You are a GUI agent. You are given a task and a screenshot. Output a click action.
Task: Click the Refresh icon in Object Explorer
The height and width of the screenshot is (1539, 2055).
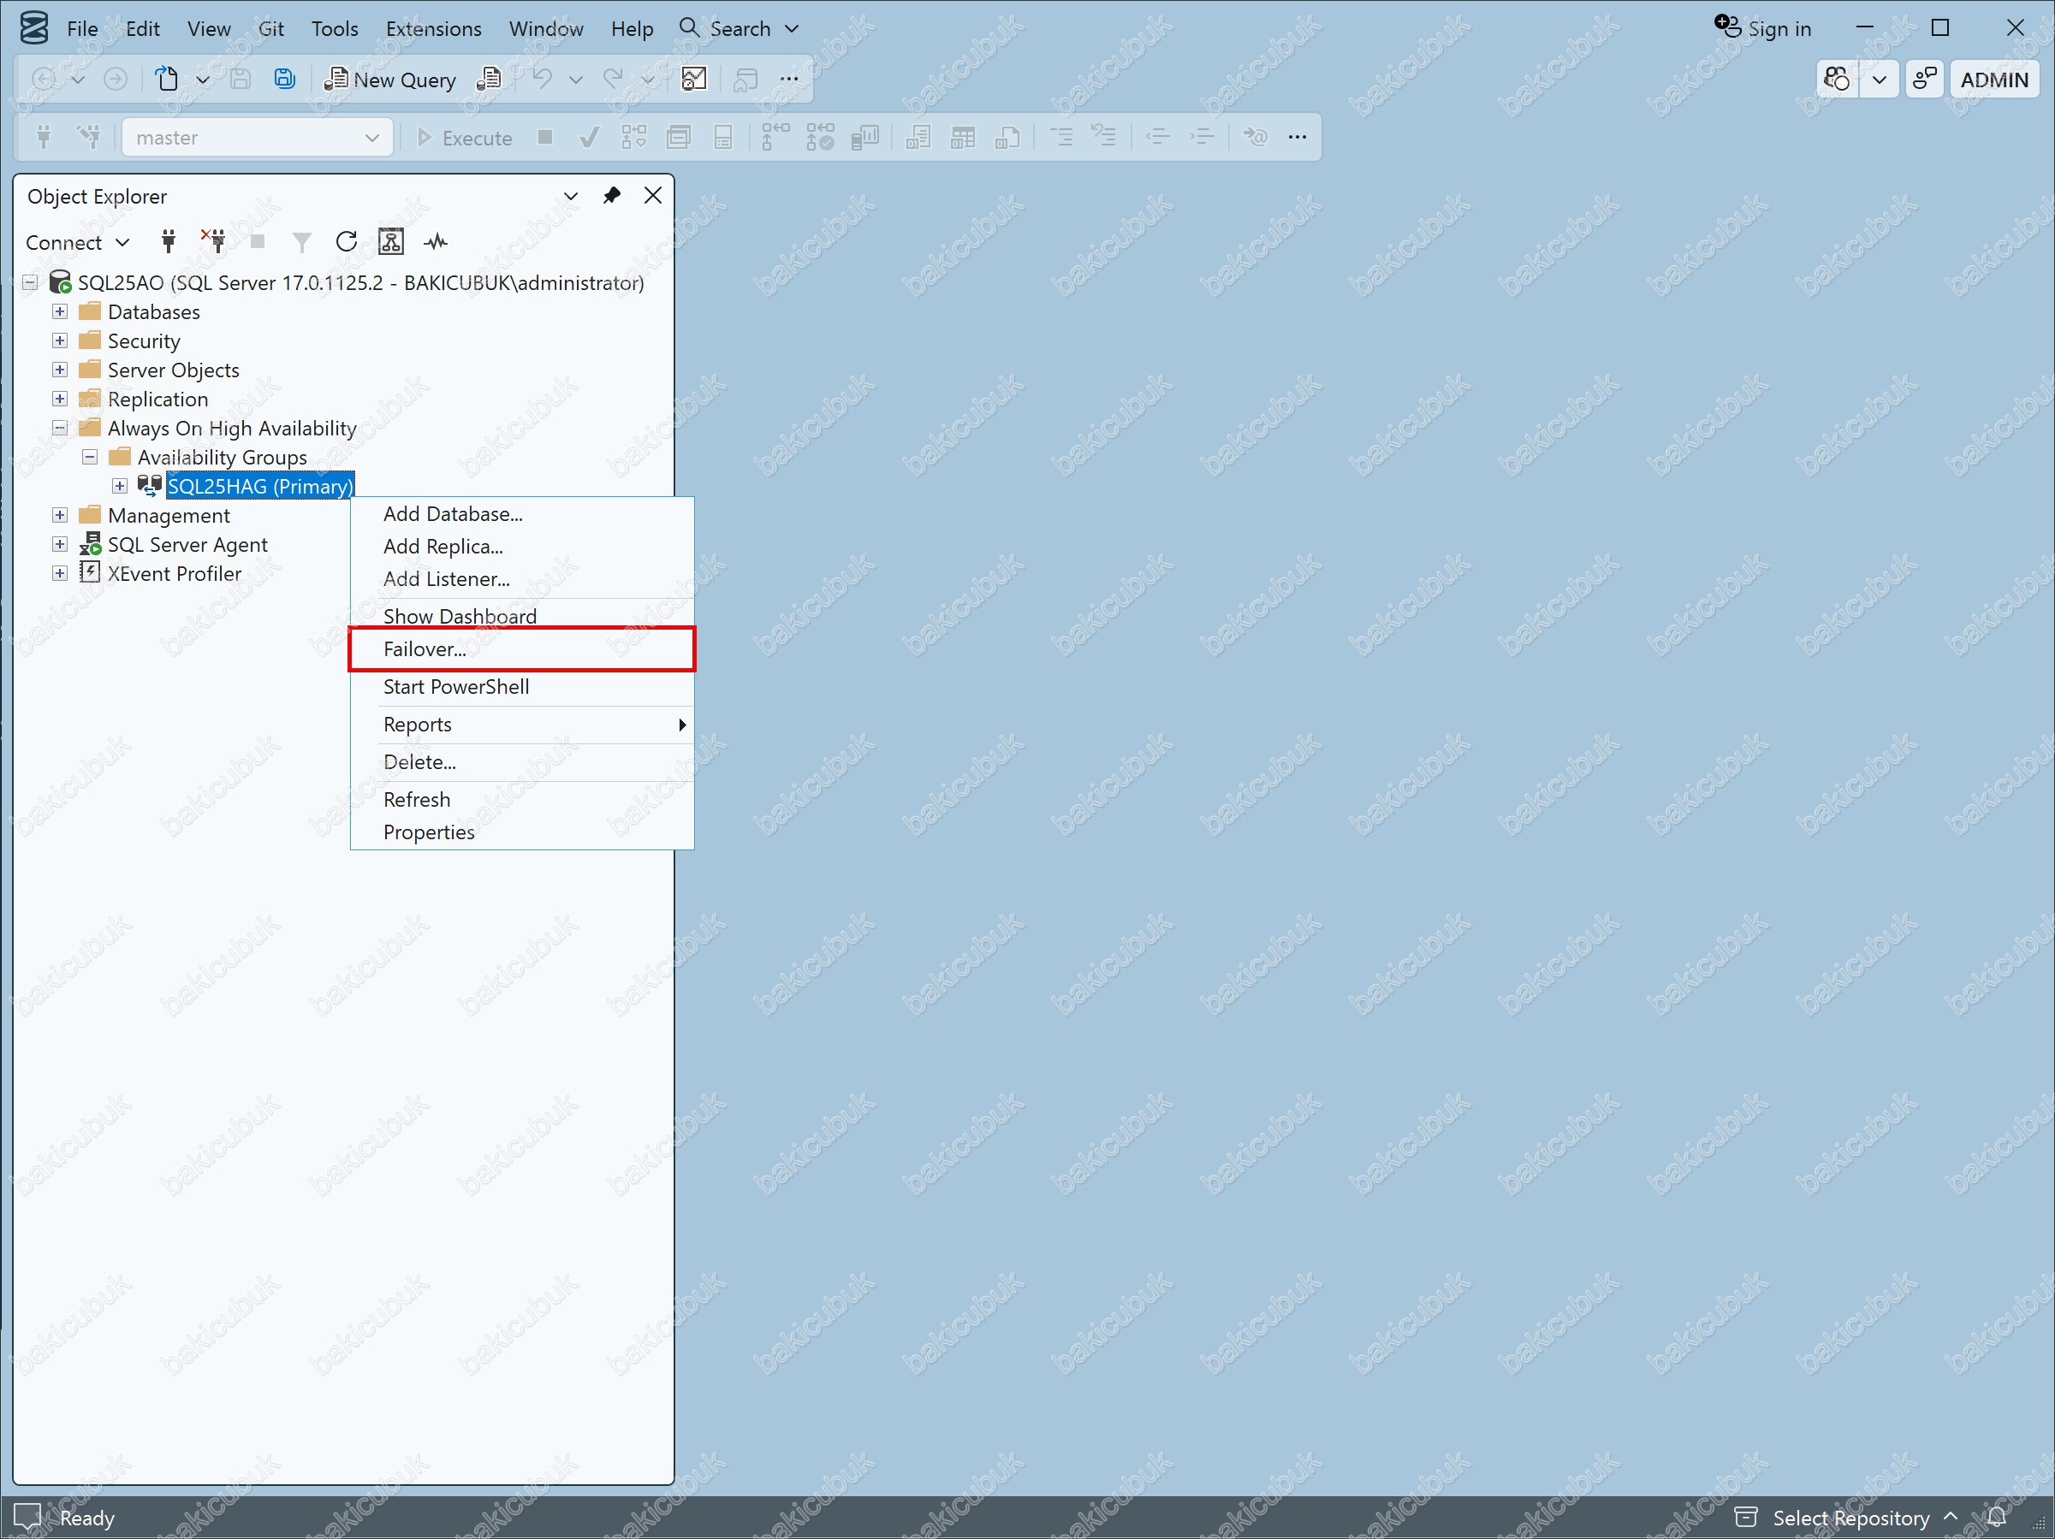point(347,242)
